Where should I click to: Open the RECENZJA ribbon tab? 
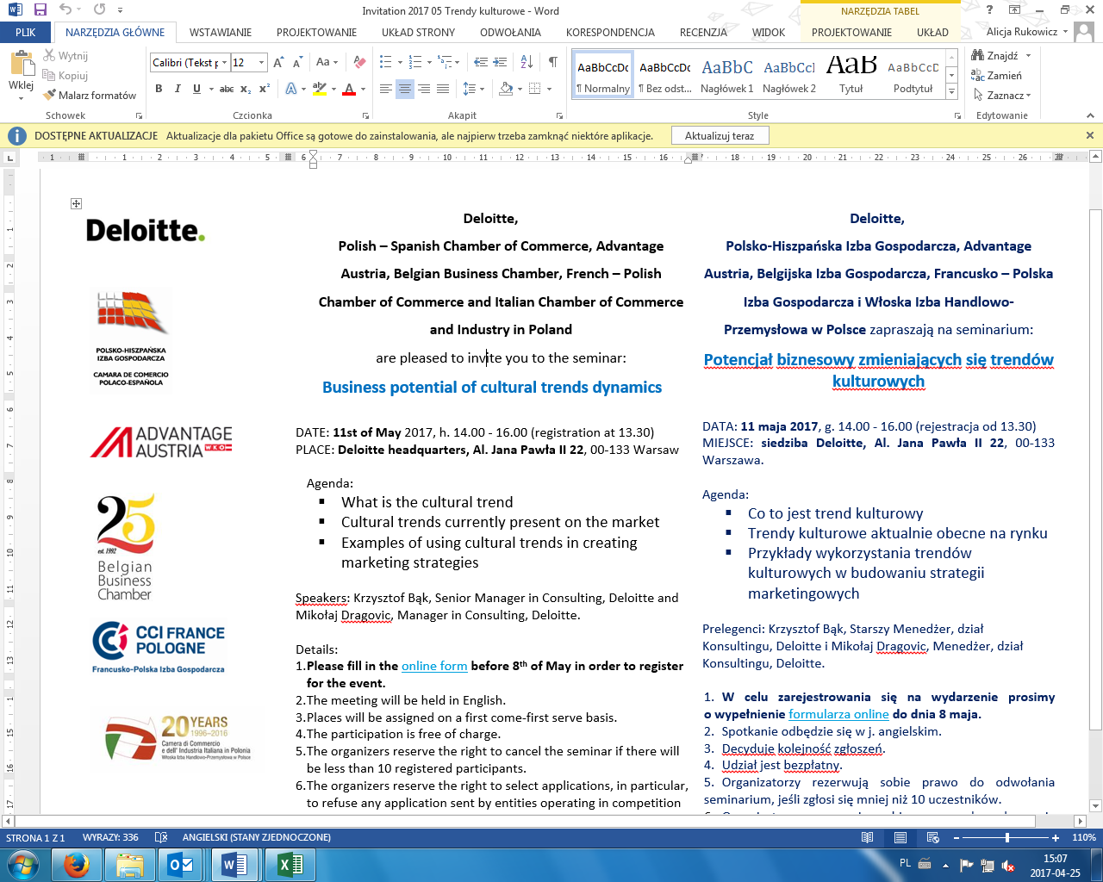pos(703,33)
